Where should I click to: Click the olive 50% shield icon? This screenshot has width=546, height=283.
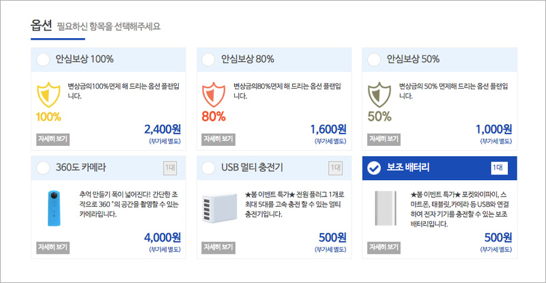(x=379, y=95)
